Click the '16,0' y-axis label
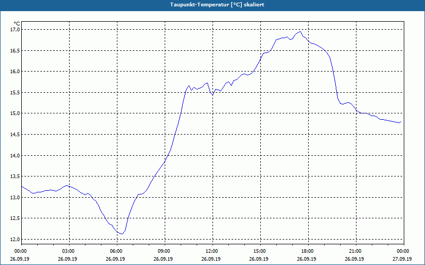 (x=15, y=72)
